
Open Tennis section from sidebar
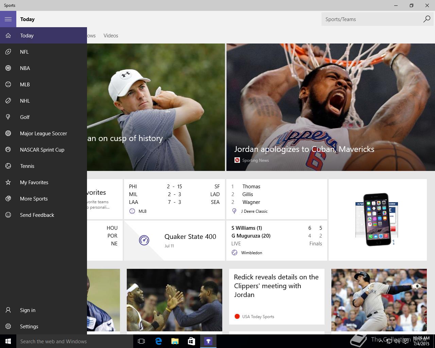pyautogui.click(x=43, y=166)
